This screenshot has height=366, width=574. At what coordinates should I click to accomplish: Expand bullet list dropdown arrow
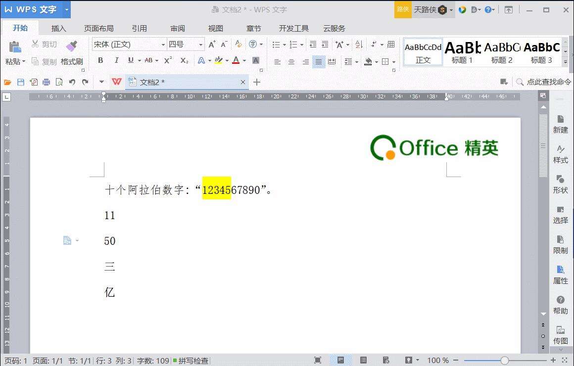[284, 45]
